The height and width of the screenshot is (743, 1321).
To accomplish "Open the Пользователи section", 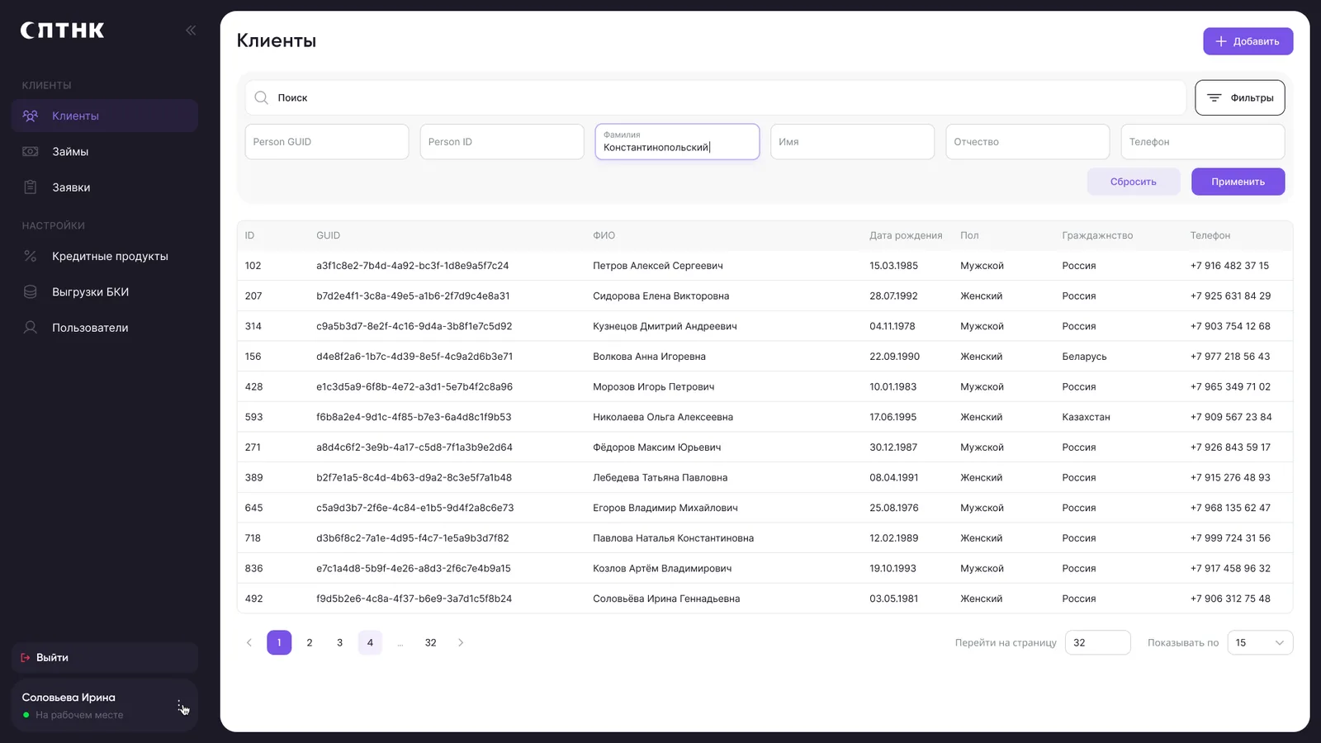I will click(105, 327).
